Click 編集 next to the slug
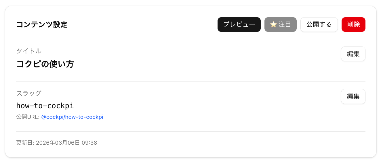381x163 pixels. tap(353, 96)
